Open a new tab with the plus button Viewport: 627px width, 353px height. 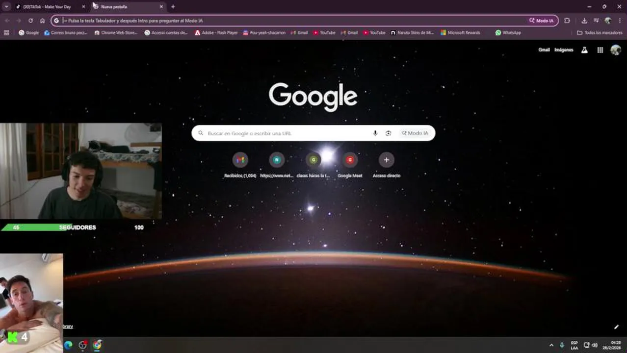click(173, 7)
